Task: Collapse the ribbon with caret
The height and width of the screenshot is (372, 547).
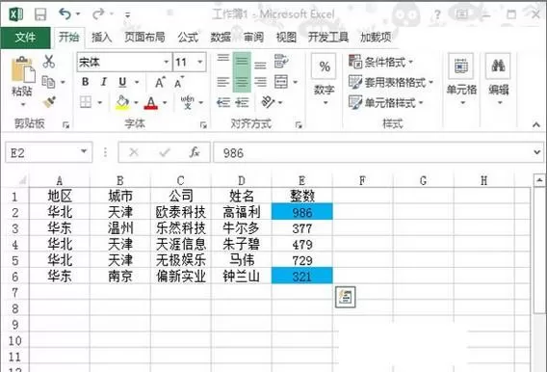Action: click(536, 124)
